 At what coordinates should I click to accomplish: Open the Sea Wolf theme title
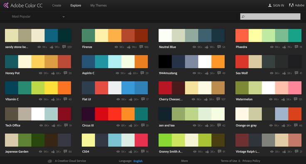pos(242,73)
